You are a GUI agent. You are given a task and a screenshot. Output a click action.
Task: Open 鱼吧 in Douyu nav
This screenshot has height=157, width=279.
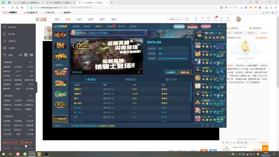(114, 19)
